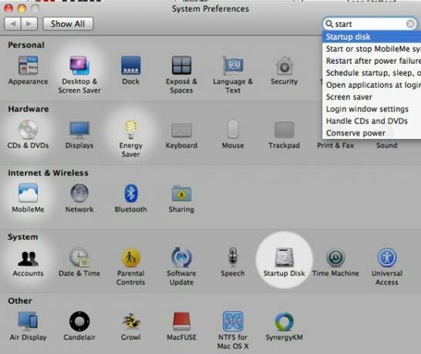Image resolution: width=421 pixels, height=354 pixels.
Task: Open the Appearance preference pane
Action: (28, 70)
